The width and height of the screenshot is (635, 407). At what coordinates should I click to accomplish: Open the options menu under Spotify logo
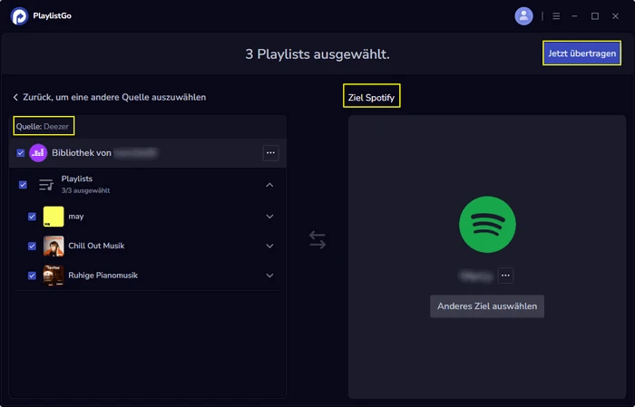(x=505, y=276)
